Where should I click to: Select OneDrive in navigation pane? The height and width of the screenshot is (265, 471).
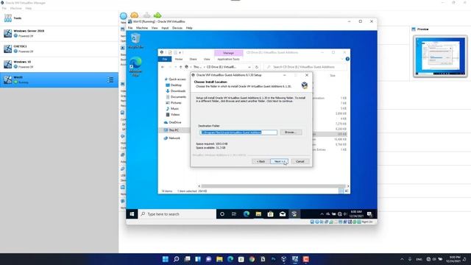173,123
